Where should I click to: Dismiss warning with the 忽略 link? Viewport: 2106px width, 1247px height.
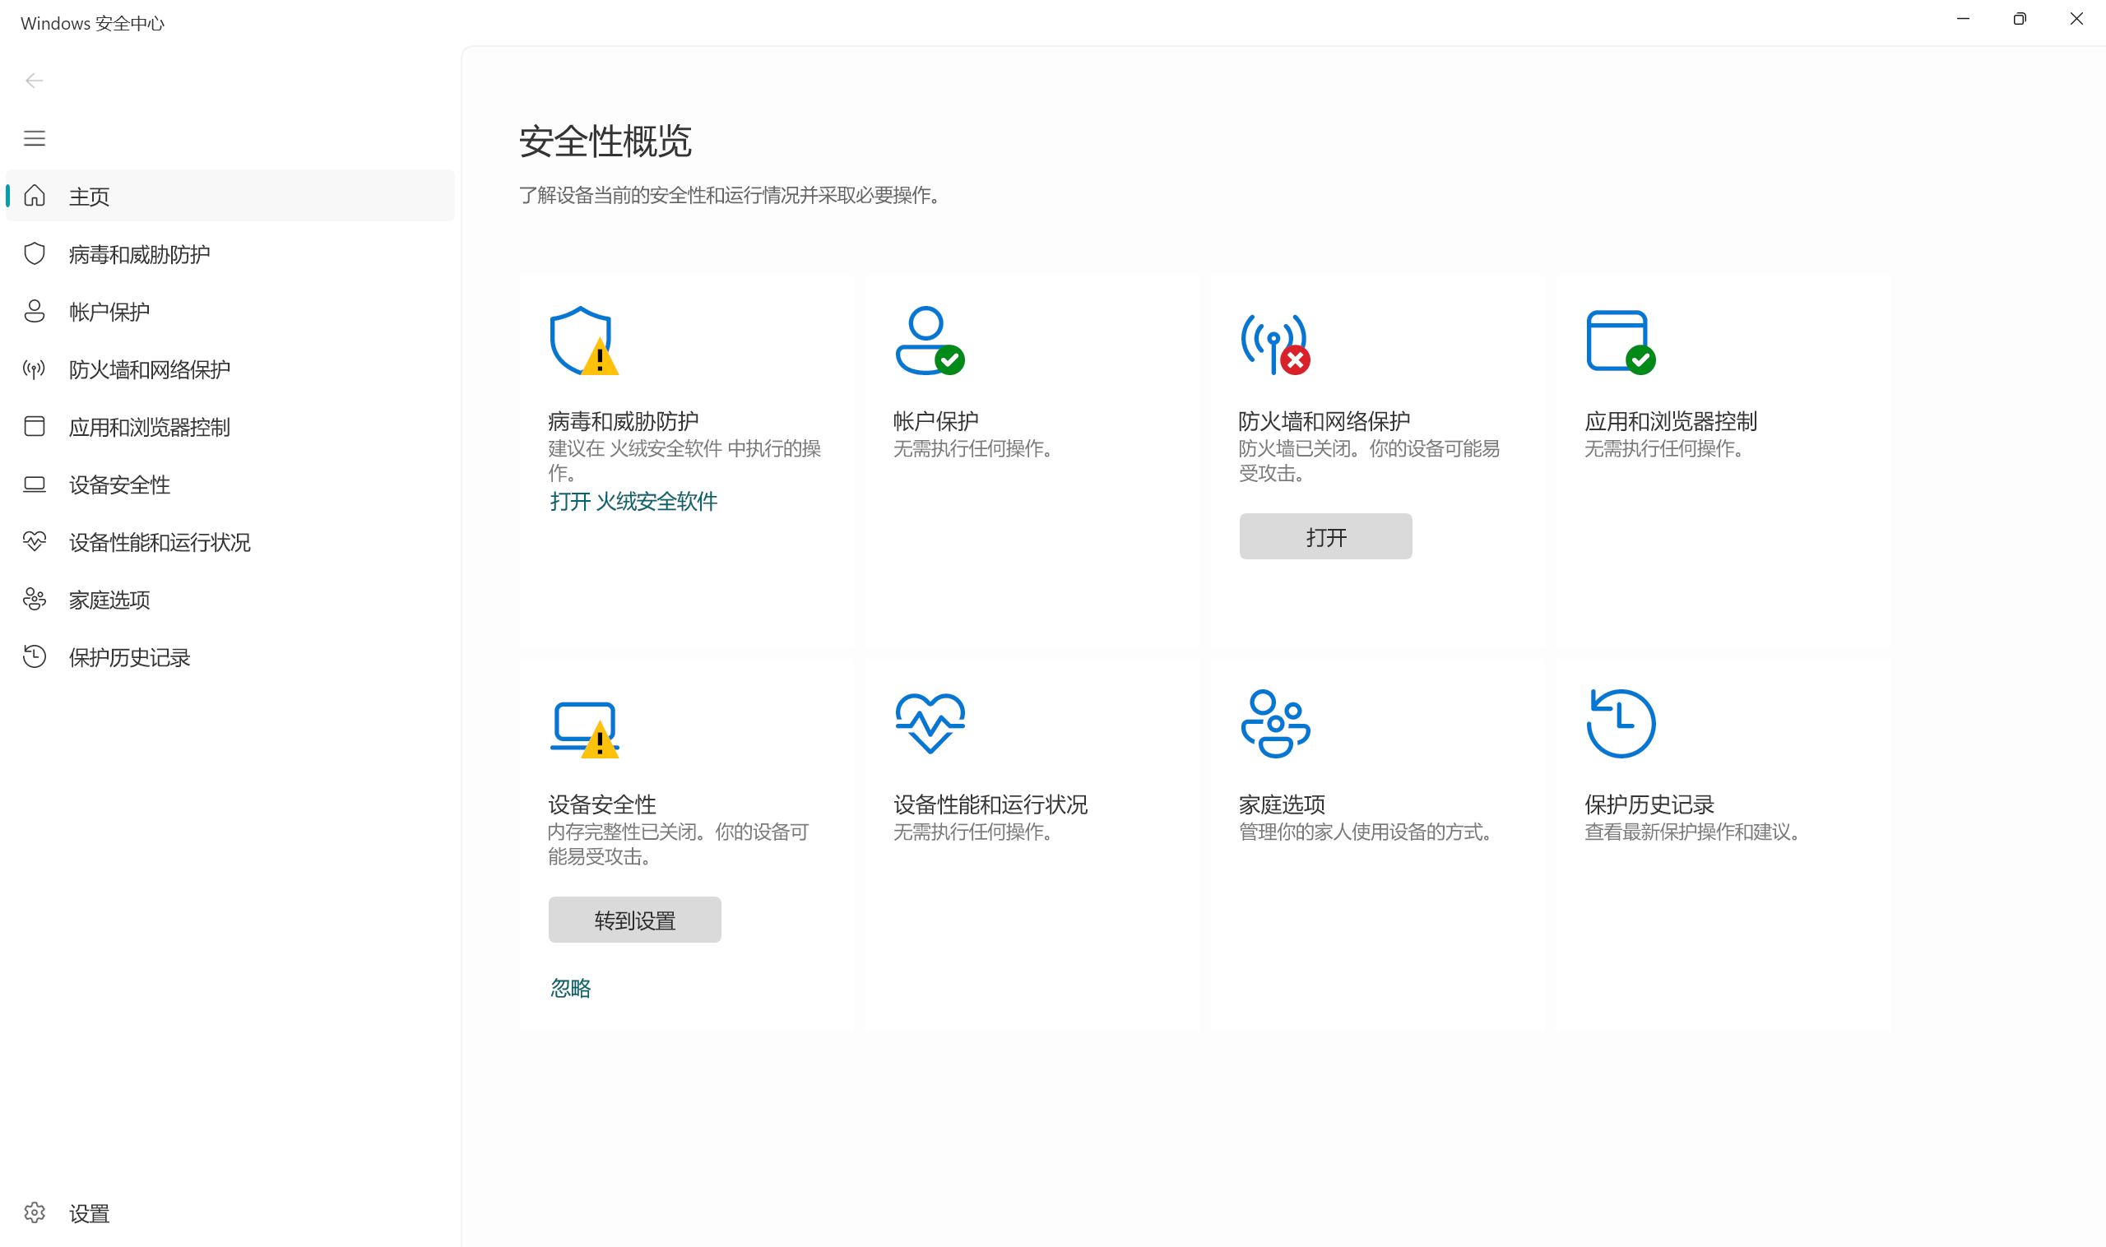point(570,988)
